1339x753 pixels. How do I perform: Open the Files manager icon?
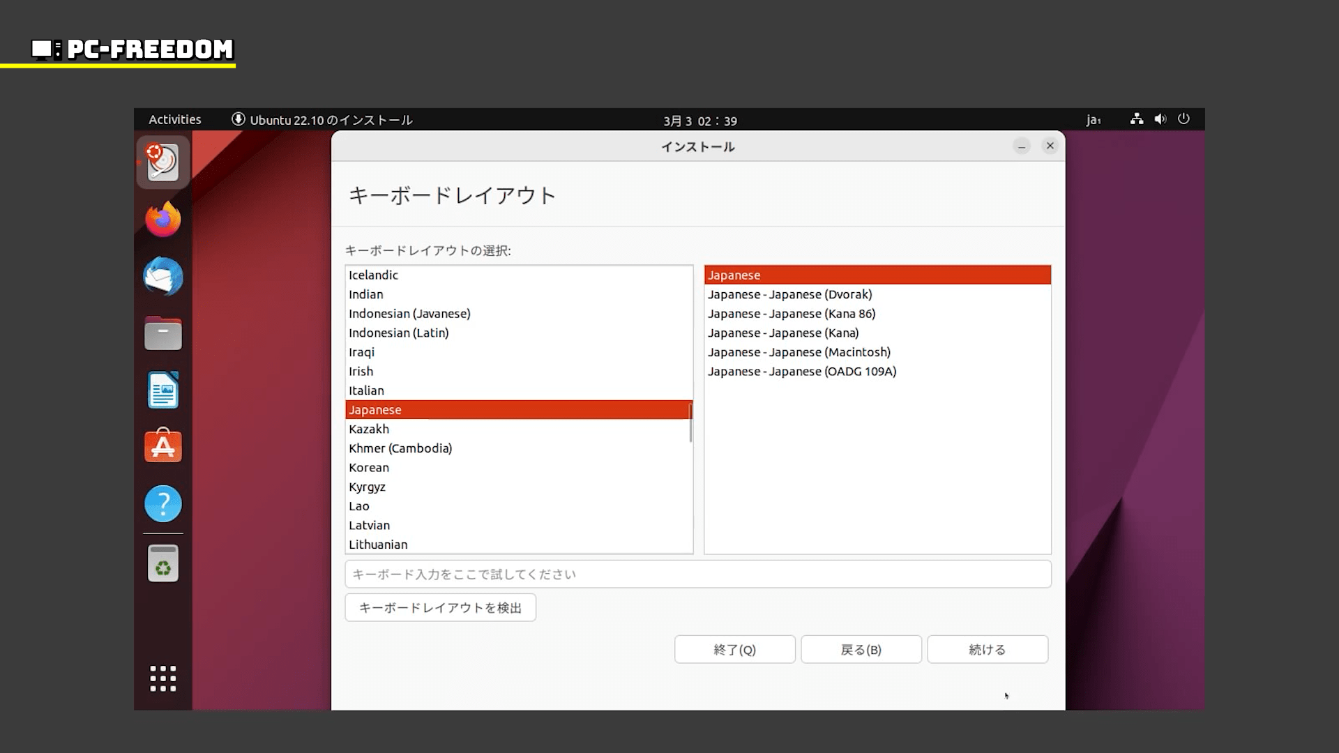coord(162,333)
